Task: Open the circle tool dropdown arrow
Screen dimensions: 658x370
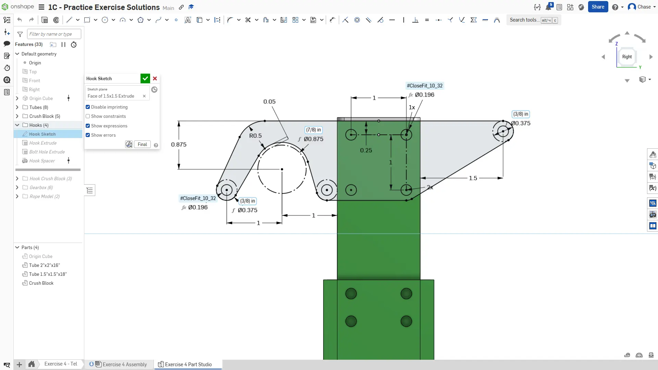Action: tap(113, 20)
